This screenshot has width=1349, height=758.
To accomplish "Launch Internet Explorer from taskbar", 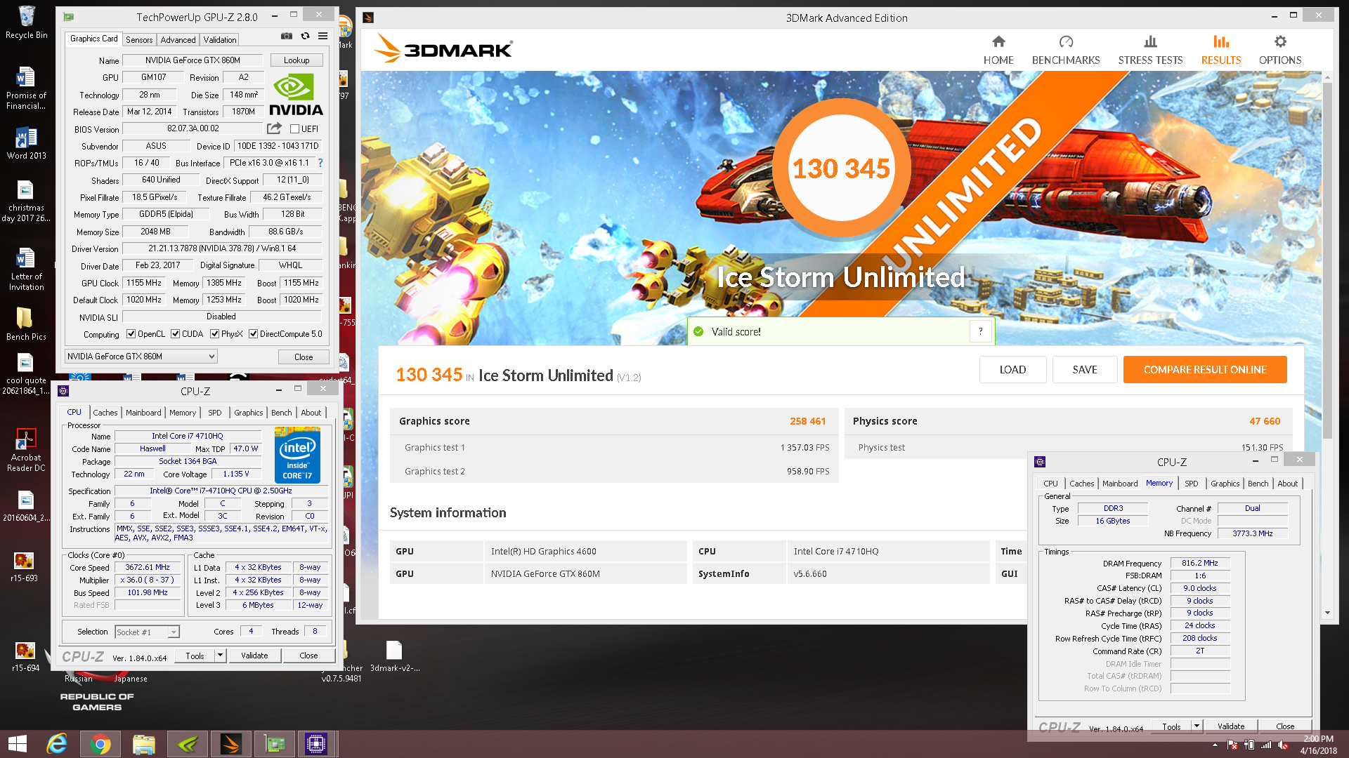I will (x=57, y=744).
